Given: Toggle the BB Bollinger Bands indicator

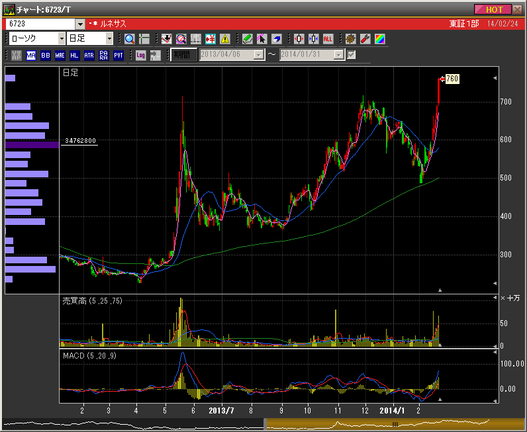Looking at the screenshot, I should pyautogui.click(x=46, y=55).
